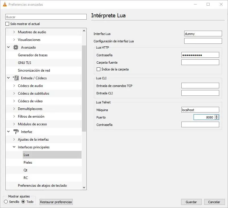Click Restaurar preferencias button
This screenshot has width=228, height=208.
tap(56, 202)
